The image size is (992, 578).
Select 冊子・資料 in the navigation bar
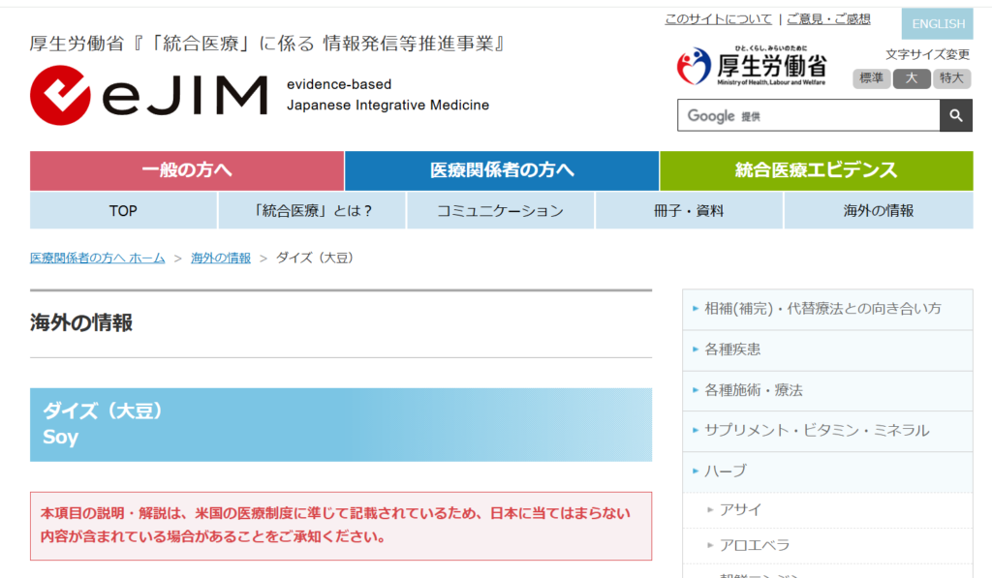tap(689, 209)
